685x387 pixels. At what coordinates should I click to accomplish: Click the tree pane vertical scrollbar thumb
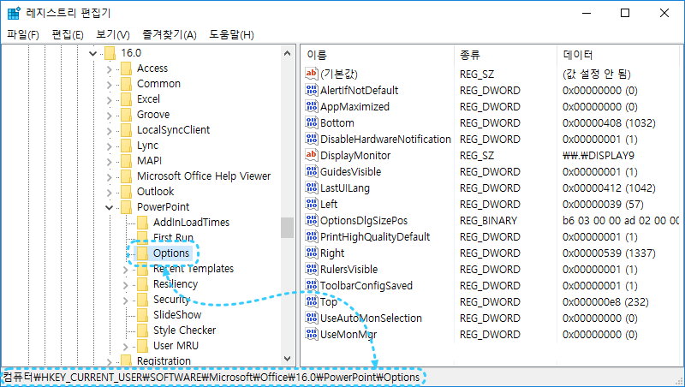click(287, 227)
